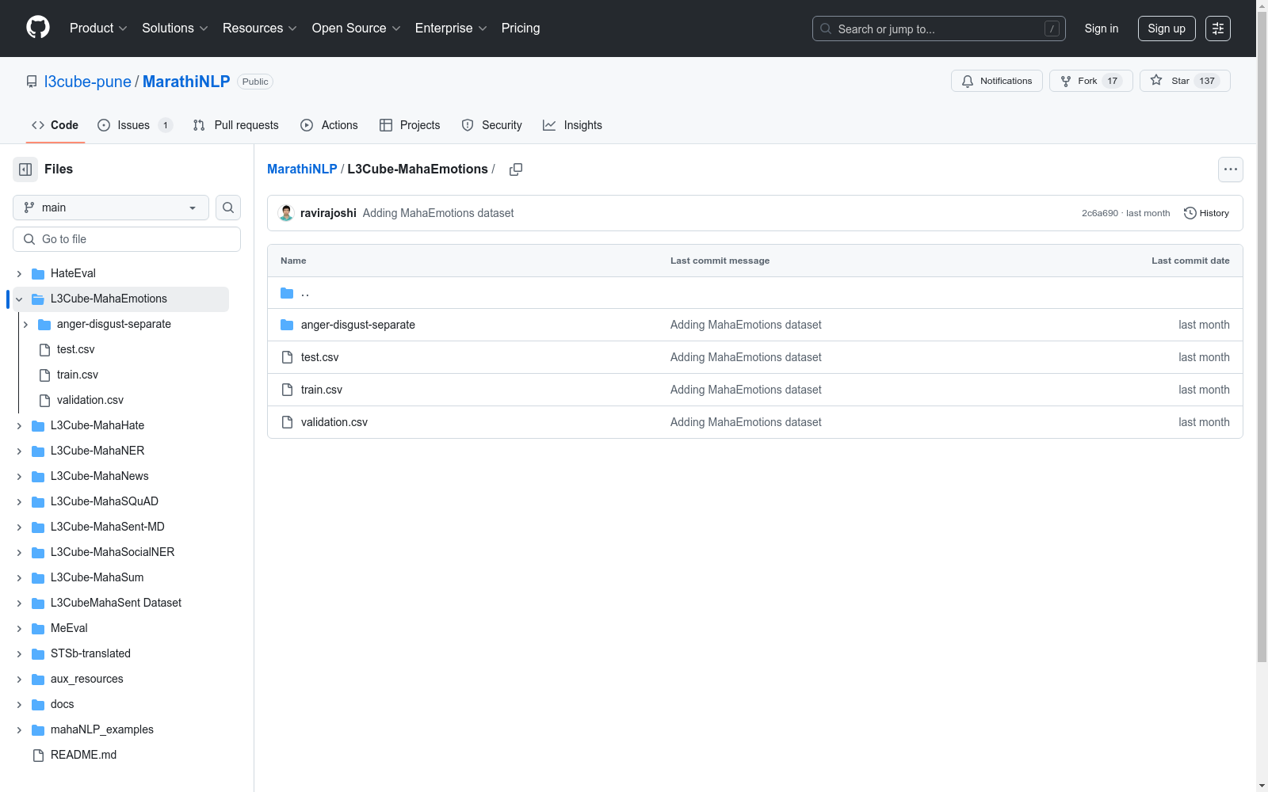This screenshot has width=1268, height=792.
Task: Open the Projects tab
Action: (410, 125)
